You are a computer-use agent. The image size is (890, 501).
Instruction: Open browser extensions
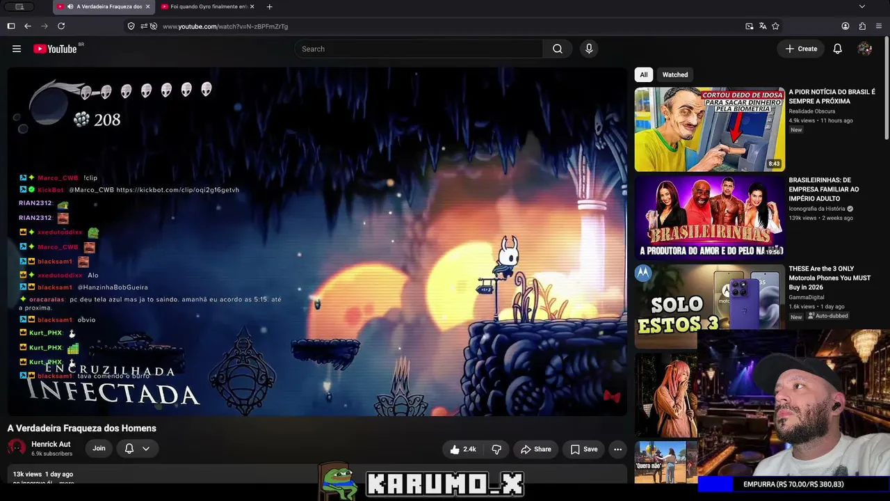tap(862, 26)
